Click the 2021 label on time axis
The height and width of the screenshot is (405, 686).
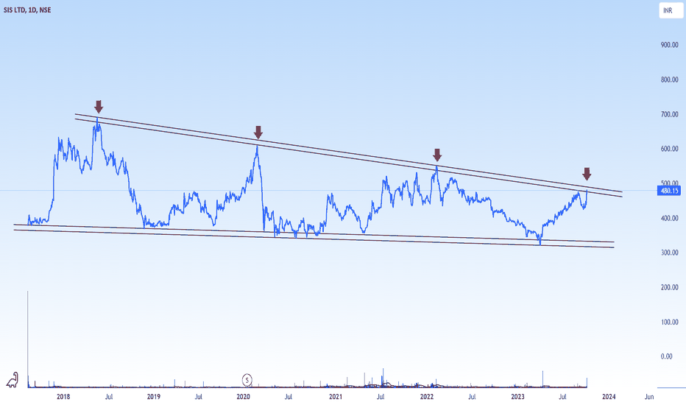pyautogui.click(x=336, y=397)
